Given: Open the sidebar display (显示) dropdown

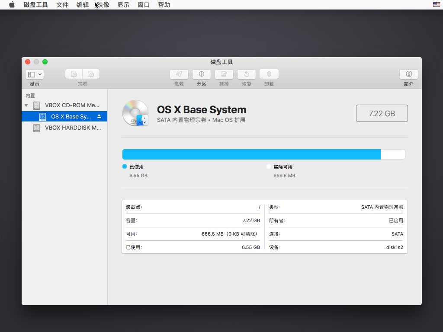Looking at the screenshot, I should point(35,74).
